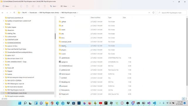Open Visual Studio Code from taskbar
The width and height of the screenshot is (188, 106).
[155, 103]
